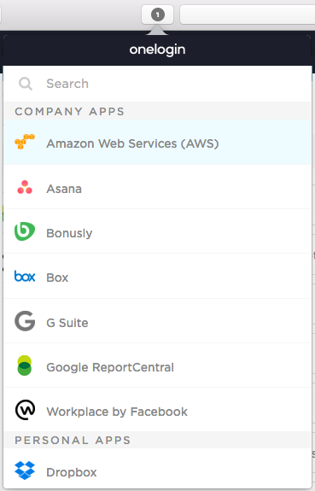Screen dimensions: 315x491
Task: Click the green Bonusly logo icon
Action: (x=25, y=231)
